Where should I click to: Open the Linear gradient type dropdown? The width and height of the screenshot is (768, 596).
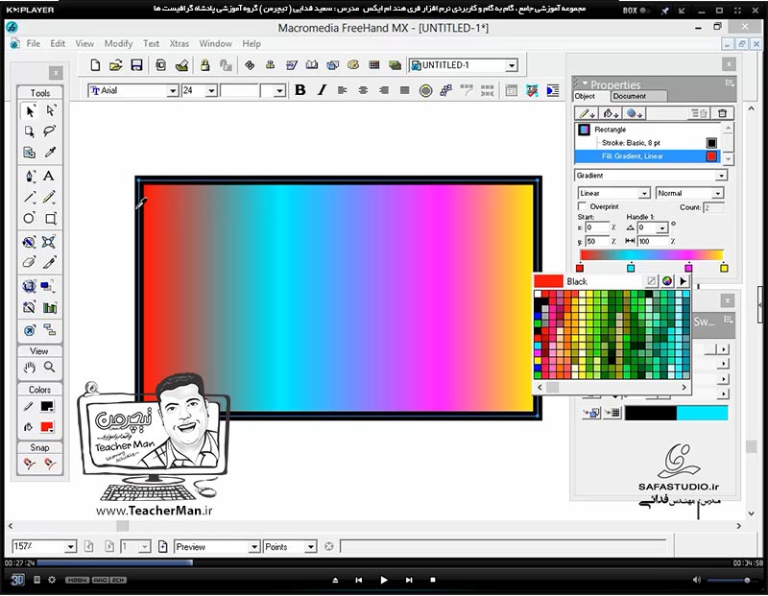pyautogui.click(x=644, y=194)
